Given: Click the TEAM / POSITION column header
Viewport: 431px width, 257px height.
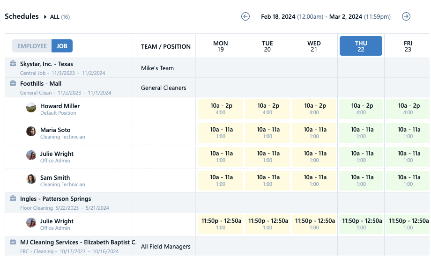Looking at the screenshot, I should tap(165, 46).
